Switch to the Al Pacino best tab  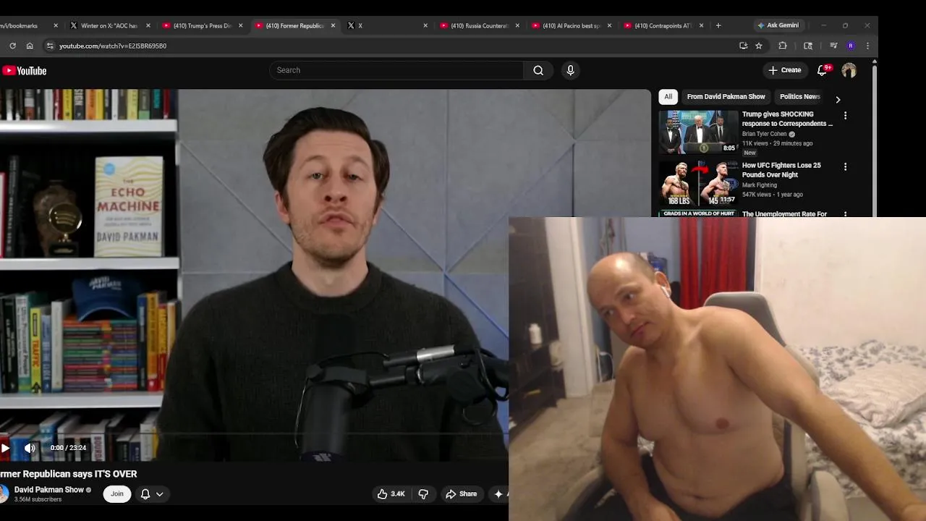pos(569,25)
